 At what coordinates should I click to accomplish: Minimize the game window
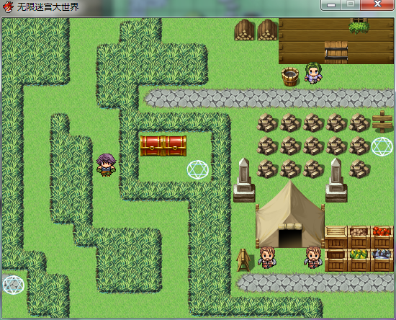(x=331, y=5)
